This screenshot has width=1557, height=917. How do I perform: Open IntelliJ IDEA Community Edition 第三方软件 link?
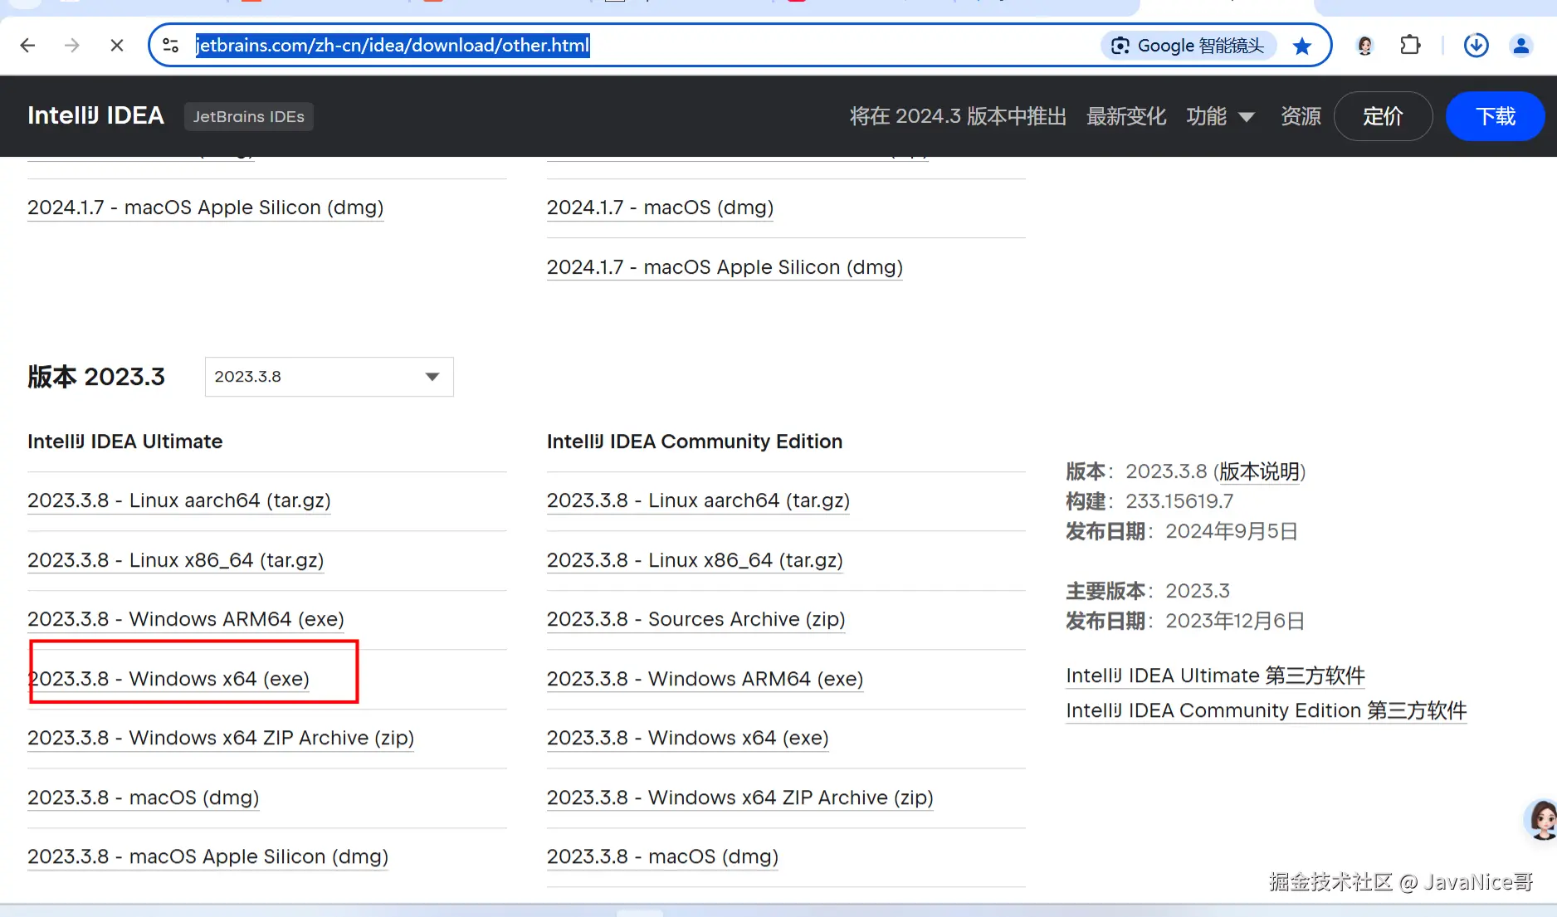[x=1267, y=710]
